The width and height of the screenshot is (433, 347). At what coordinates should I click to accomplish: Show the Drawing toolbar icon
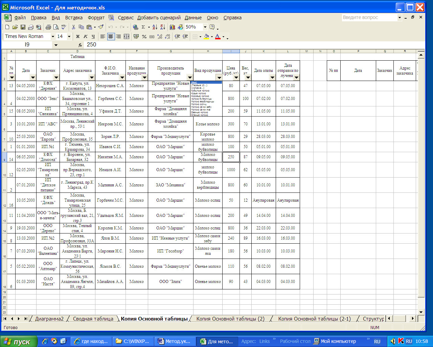[x=180, y=27]
